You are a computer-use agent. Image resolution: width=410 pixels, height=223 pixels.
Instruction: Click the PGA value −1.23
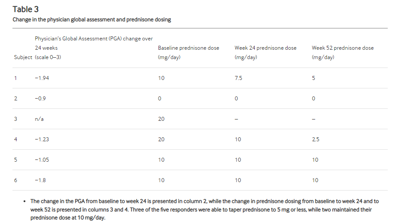tap(42, 139)
